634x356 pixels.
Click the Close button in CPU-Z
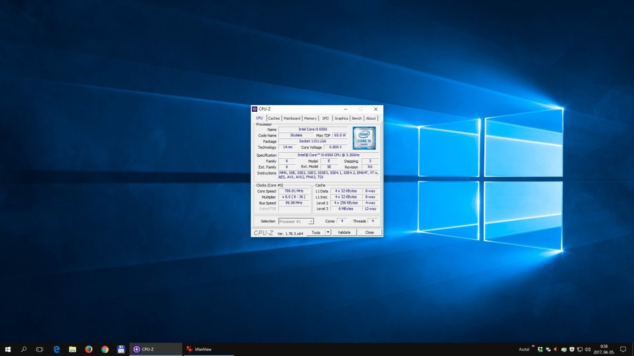coord(370,232)
